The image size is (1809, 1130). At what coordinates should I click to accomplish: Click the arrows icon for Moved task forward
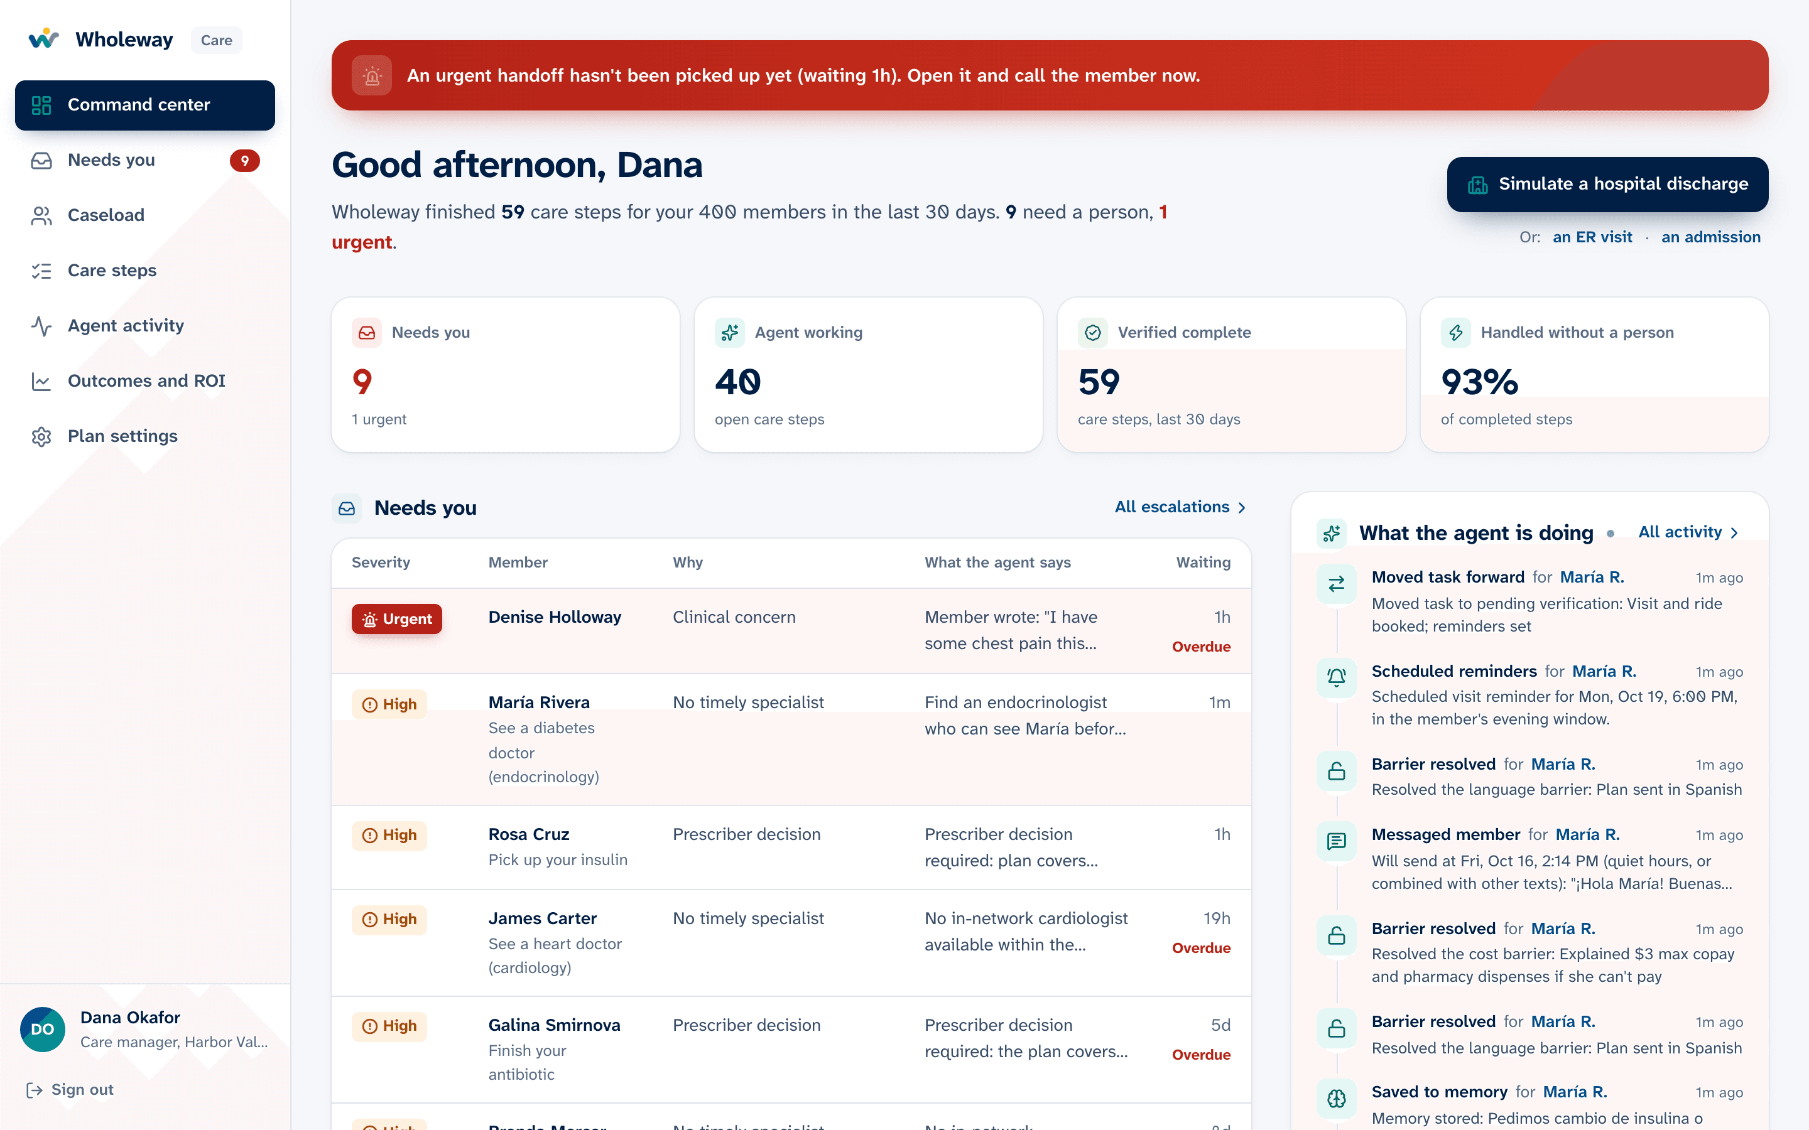[x=1336, y=584]
